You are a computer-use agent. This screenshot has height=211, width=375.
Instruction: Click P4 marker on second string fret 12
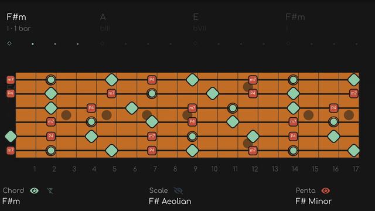coord(253,93)
